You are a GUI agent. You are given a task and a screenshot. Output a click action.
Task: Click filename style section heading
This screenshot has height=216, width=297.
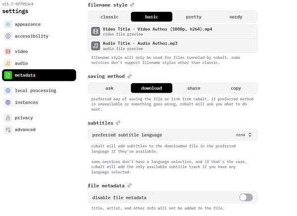point(107,5)
